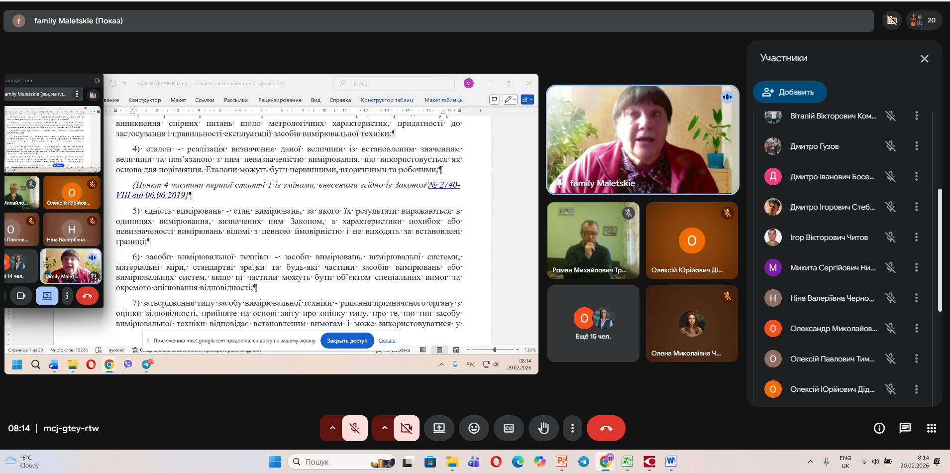Open the emoji reactions button
The width and height of the screenshot is (950, 473).
(474, 428)
